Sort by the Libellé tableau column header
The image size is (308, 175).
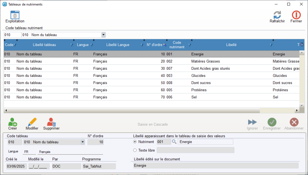pos(44,45)
